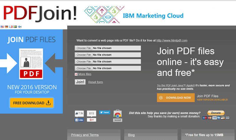Click the Reset form link

pyautogui.click(x=96, y=82)
